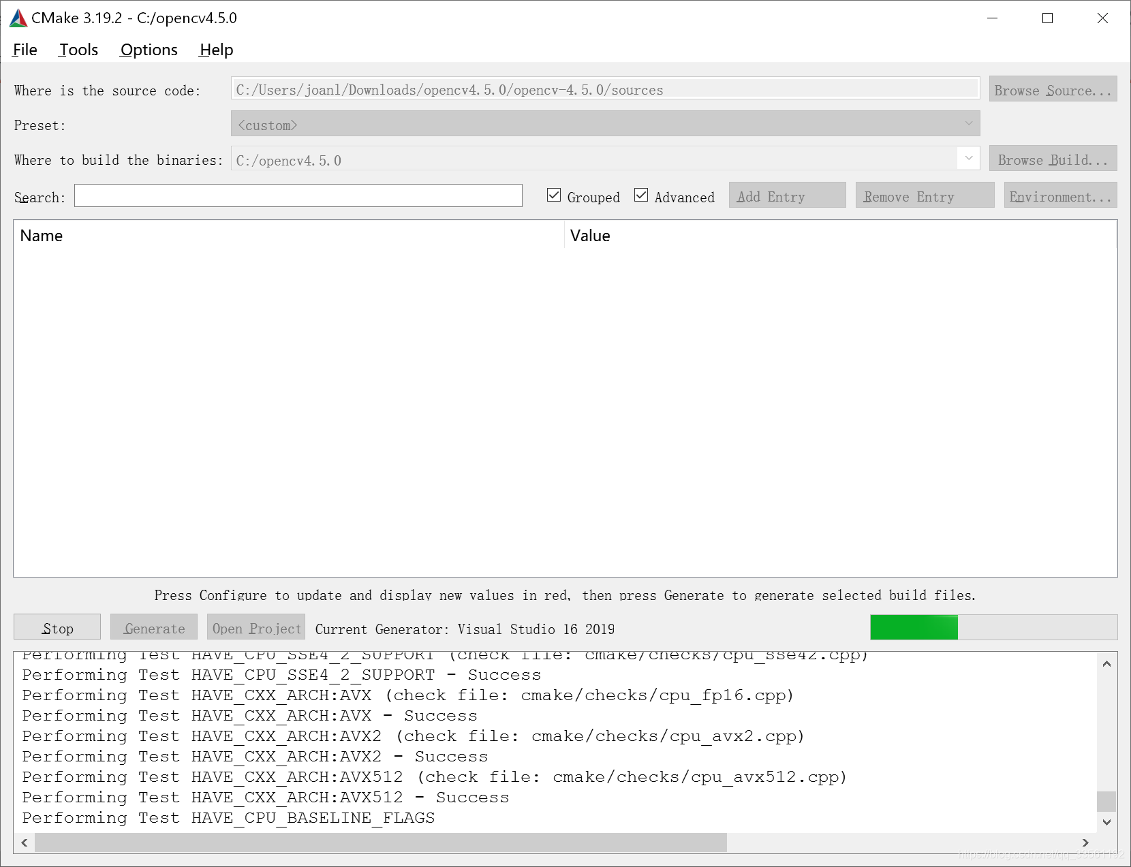Stop the current configure process
The image size is (1131, 867).
pos(57,627)
